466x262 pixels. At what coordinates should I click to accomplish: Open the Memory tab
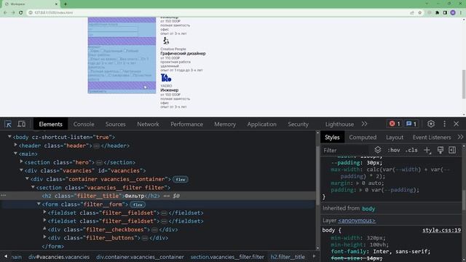point(225,124)
